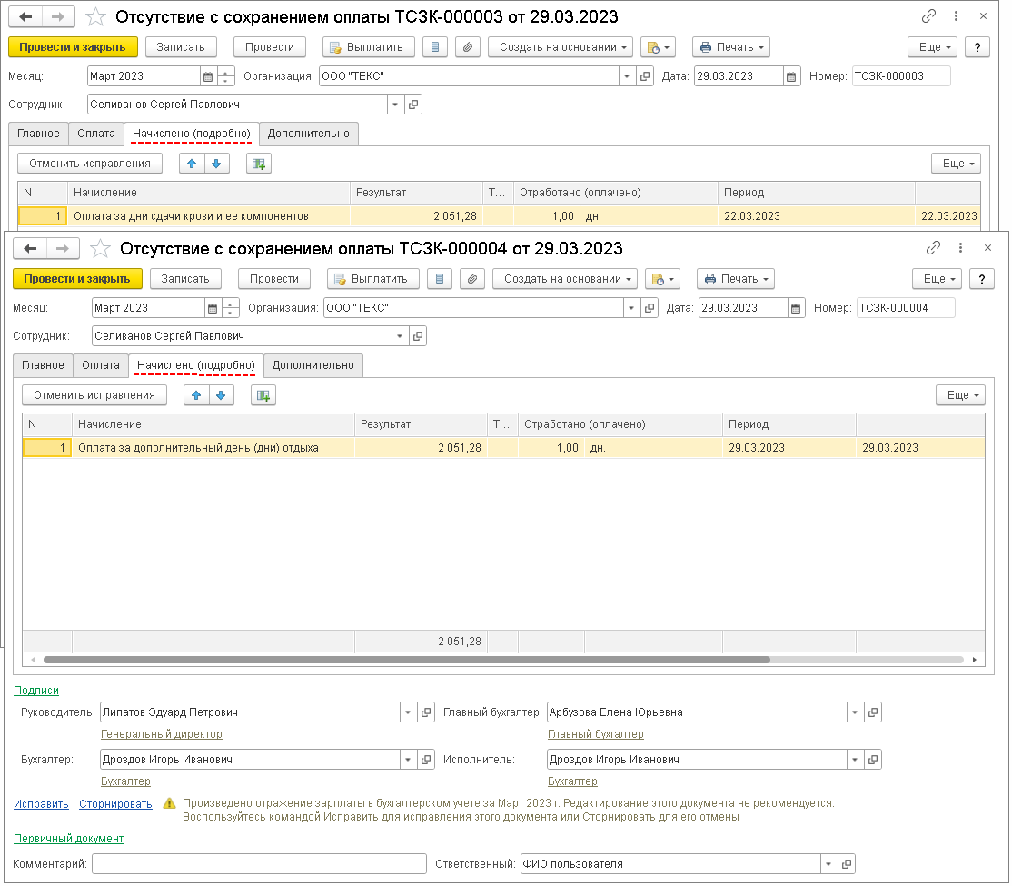This screenshot has height=886, width=1012.
Task: Open Первичный документ link
Action: click(x=68, y=838)
